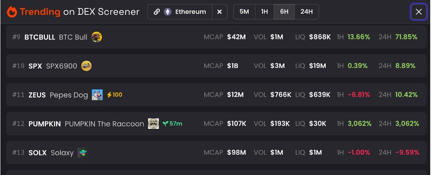
Task: Click the PUMPKIN raccoon token image
Action: point(153,123)
